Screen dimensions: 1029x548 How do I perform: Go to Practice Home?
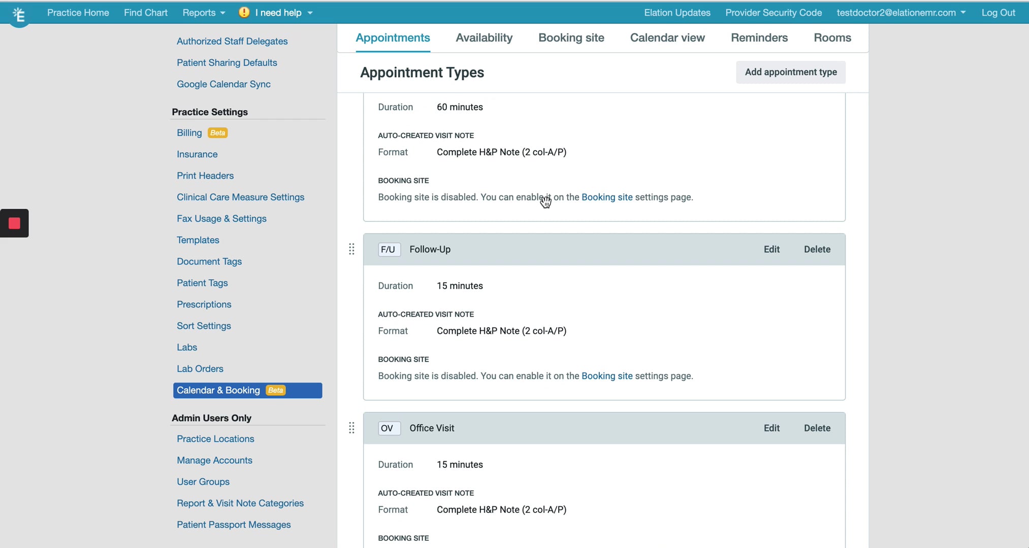78,13
